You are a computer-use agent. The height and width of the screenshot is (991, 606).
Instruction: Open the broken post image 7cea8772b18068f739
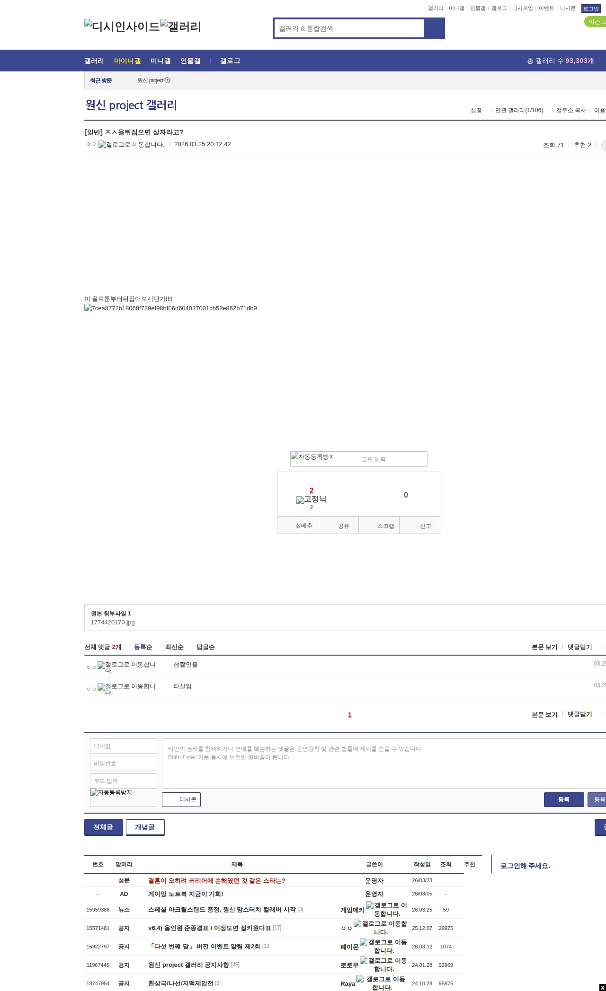[x=170, y=308]
